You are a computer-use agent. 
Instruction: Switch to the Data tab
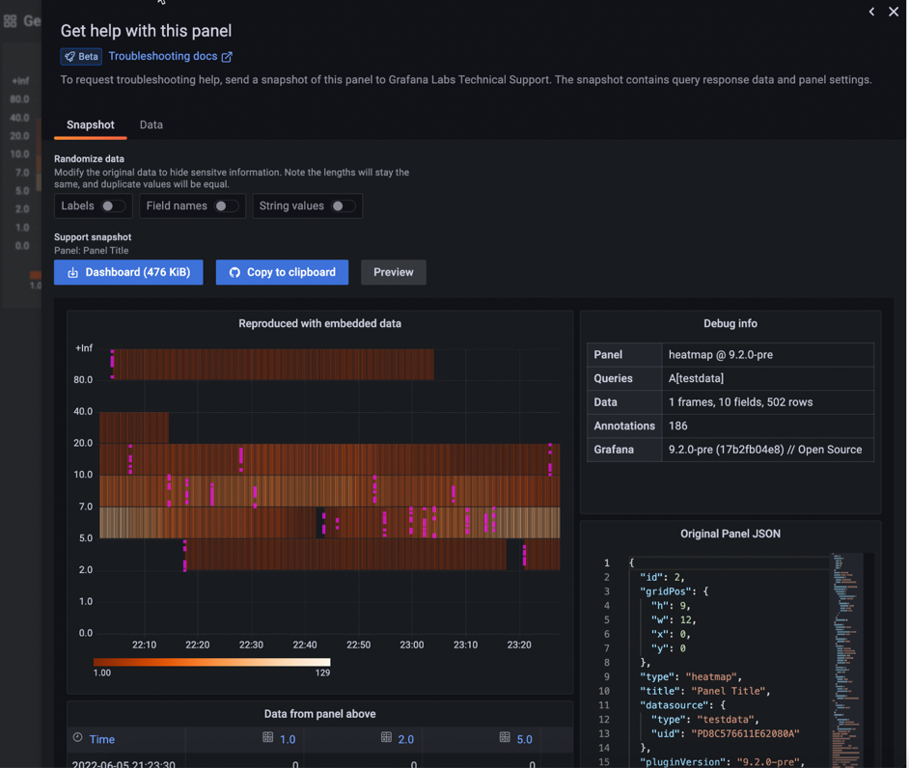151,125
